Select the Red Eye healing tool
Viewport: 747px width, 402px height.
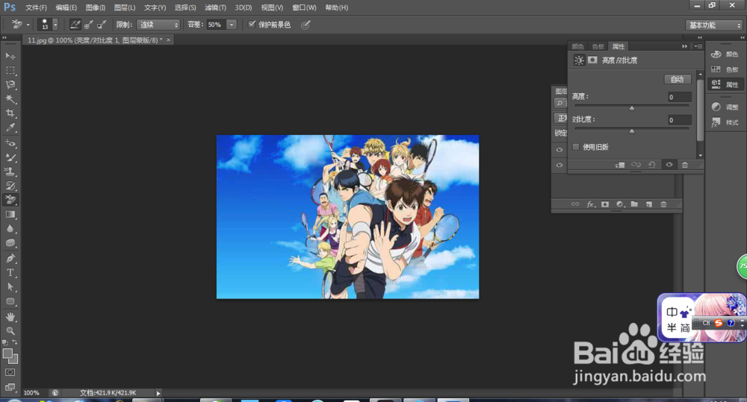(10, 142)
